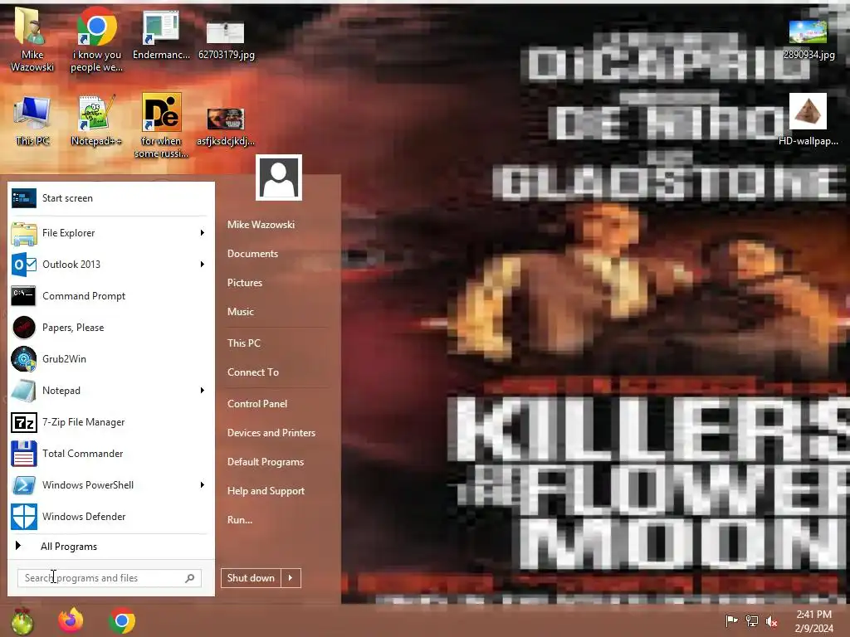Screen dimensions: 850x637
Task: Open Firefox from the taskbar
Action: (x=71, y=620)
